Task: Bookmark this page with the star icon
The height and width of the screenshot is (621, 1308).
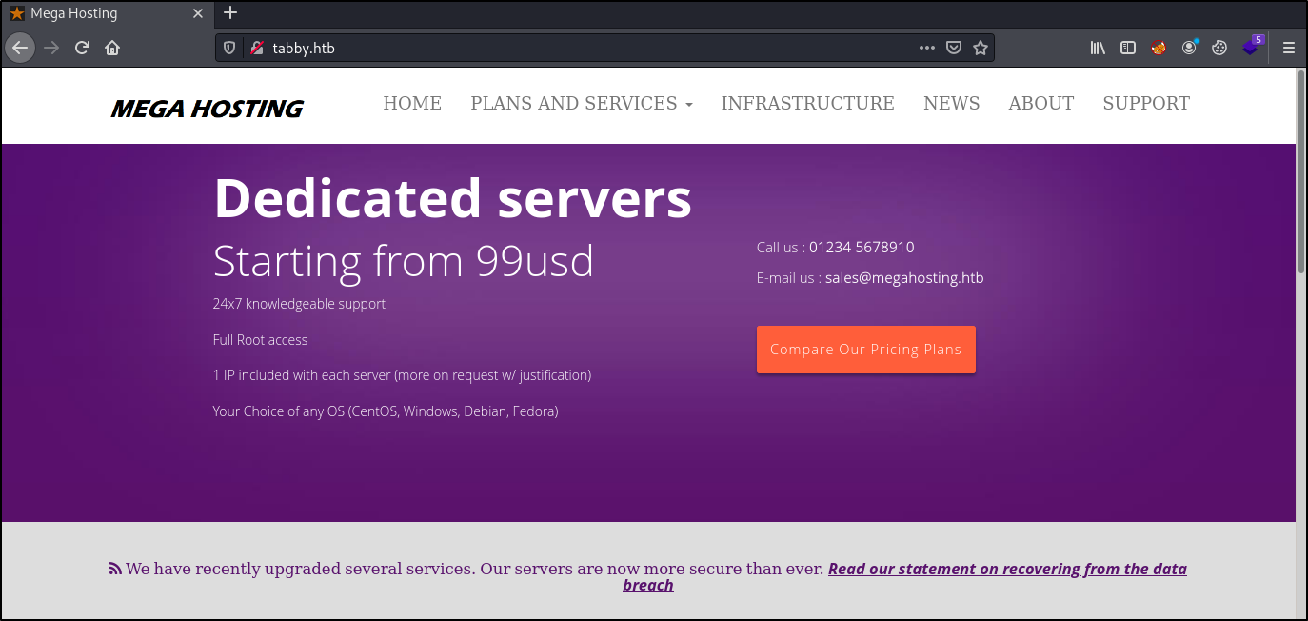Action: pos(981,47)
